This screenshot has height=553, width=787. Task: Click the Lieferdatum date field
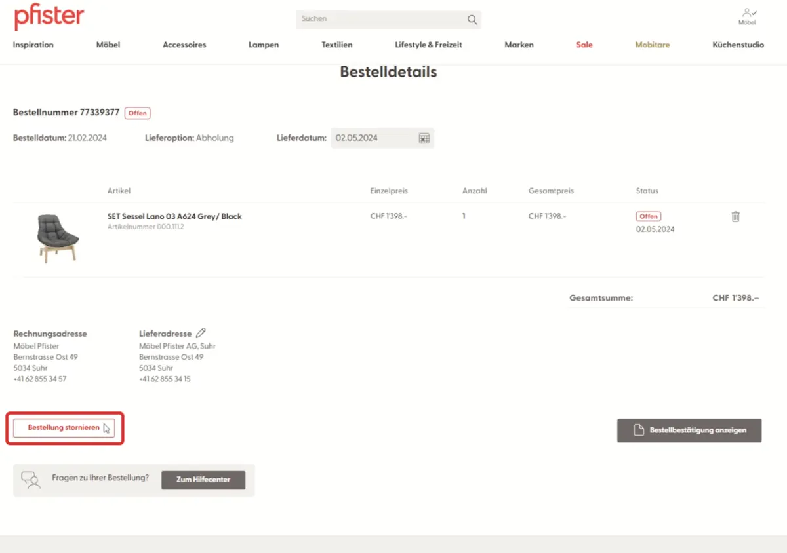[x=374, y=138]
